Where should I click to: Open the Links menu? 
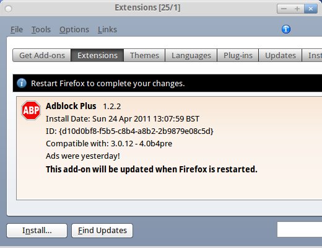pos(107,30)
